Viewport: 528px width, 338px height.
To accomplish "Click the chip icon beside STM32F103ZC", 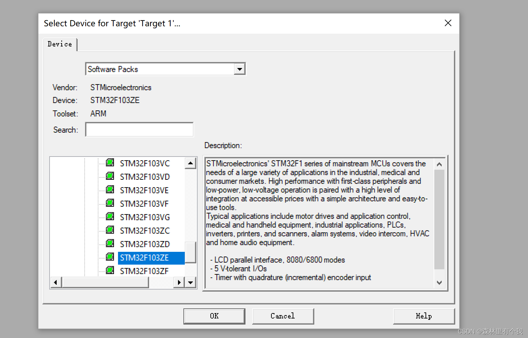I will point(110,230).
